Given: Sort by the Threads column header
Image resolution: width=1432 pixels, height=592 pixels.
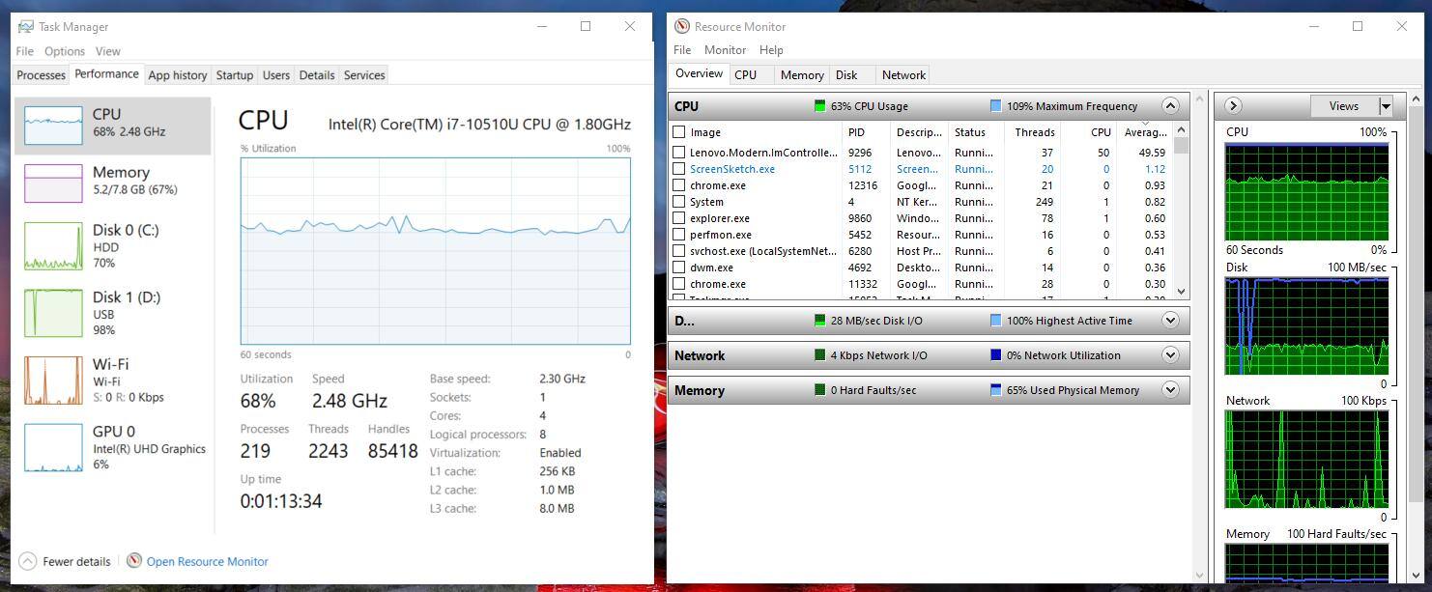Looking at the screenshot, I should [1034, 132].
